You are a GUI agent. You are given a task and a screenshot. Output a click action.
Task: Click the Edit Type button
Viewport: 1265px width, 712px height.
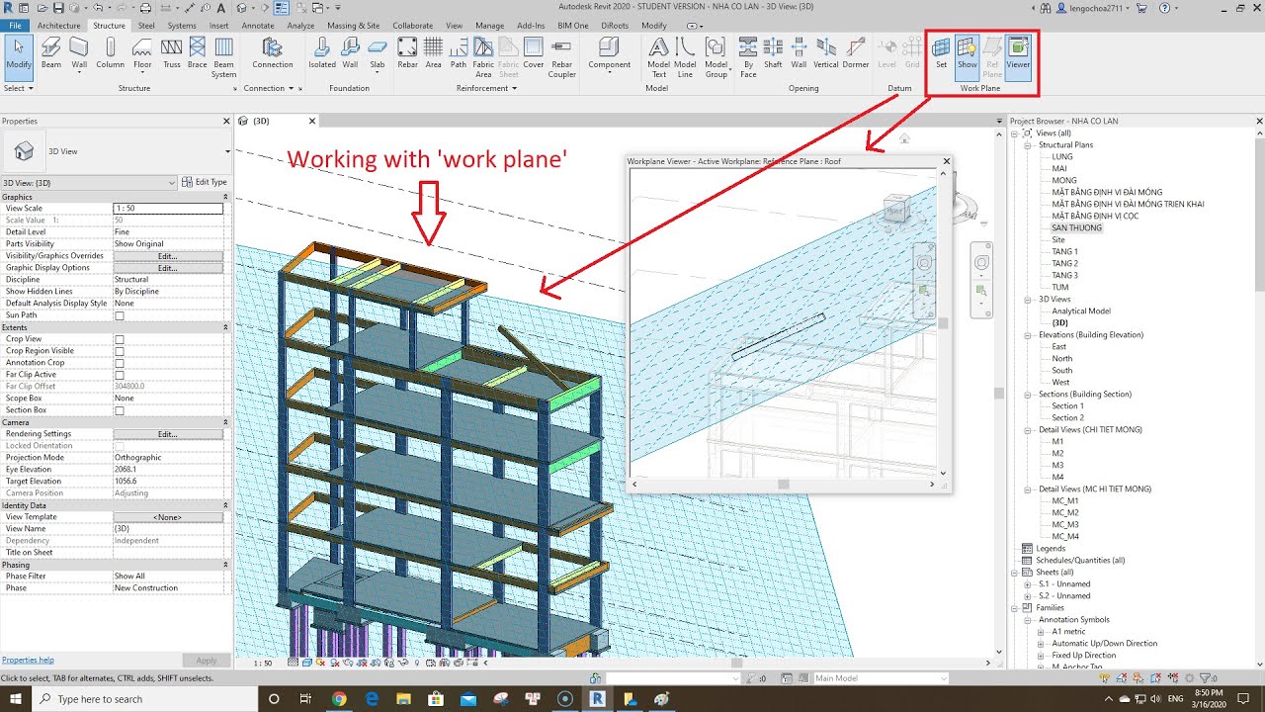[206, 182]
